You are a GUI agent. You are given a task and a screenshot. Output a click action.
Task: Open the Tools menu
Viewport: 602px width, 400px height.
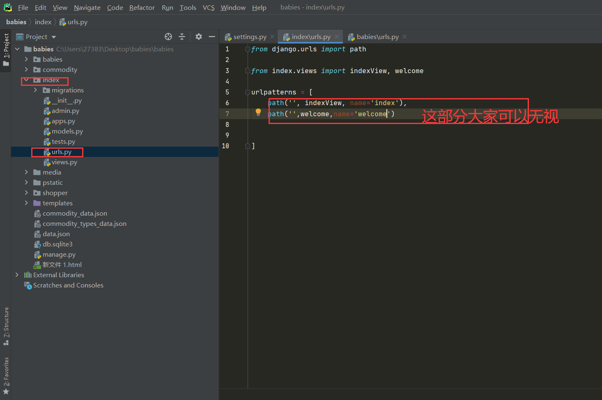point(188,7)
